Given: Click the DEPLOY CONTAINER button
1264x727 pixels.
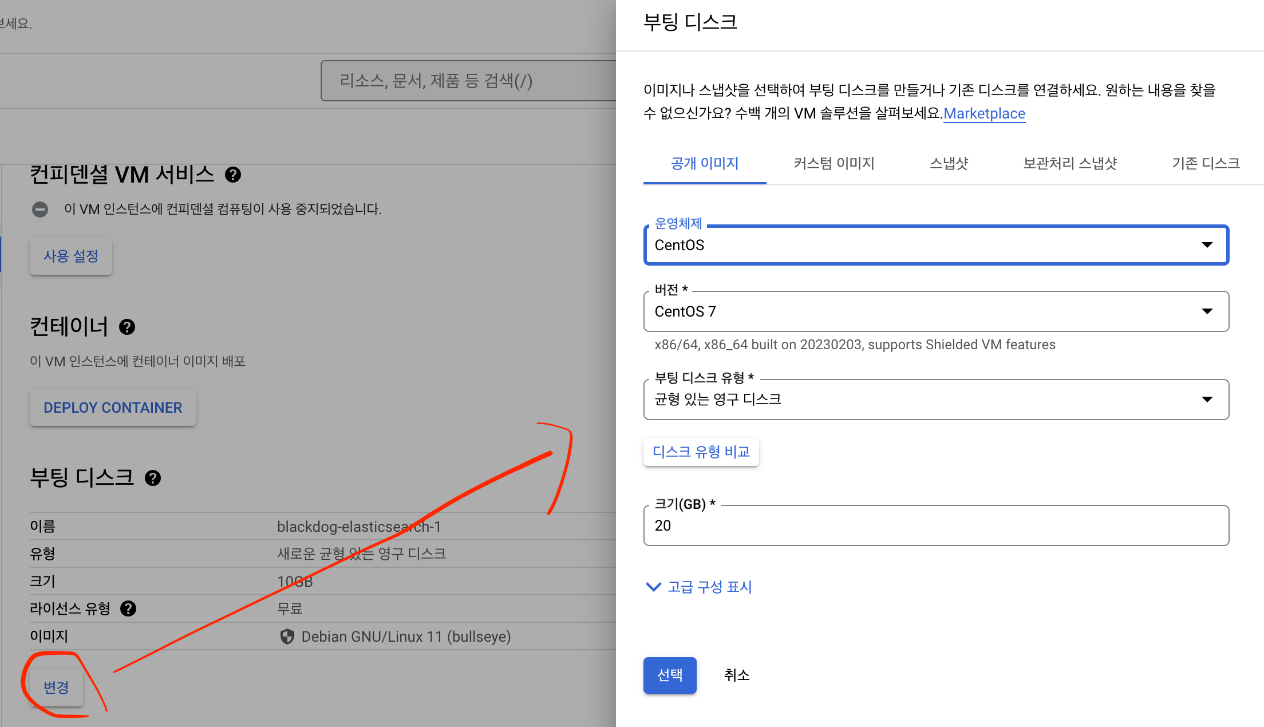Looking at the screenshot, I should 113,408.
